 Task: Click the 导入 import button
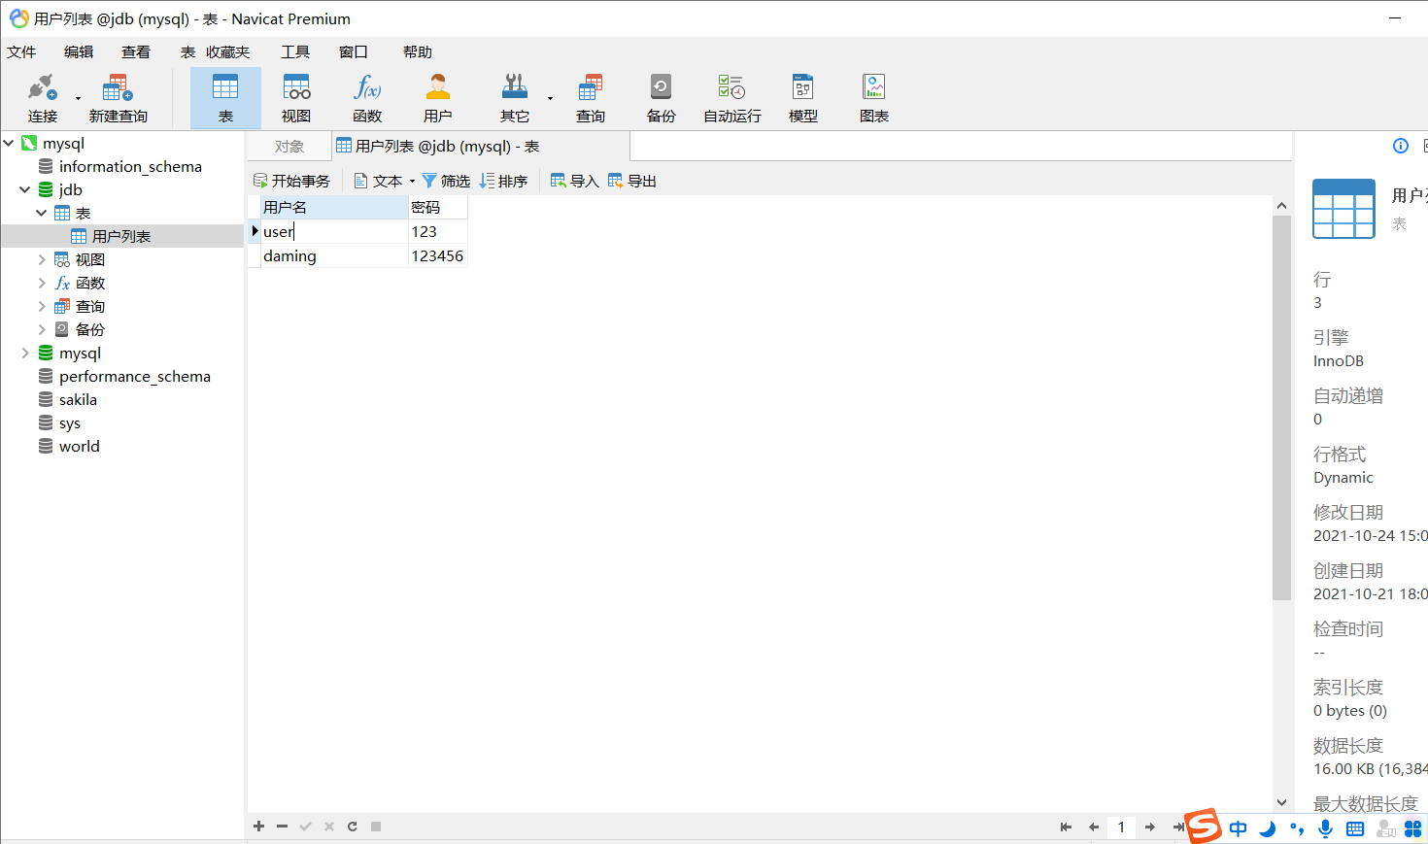[574, 181]
